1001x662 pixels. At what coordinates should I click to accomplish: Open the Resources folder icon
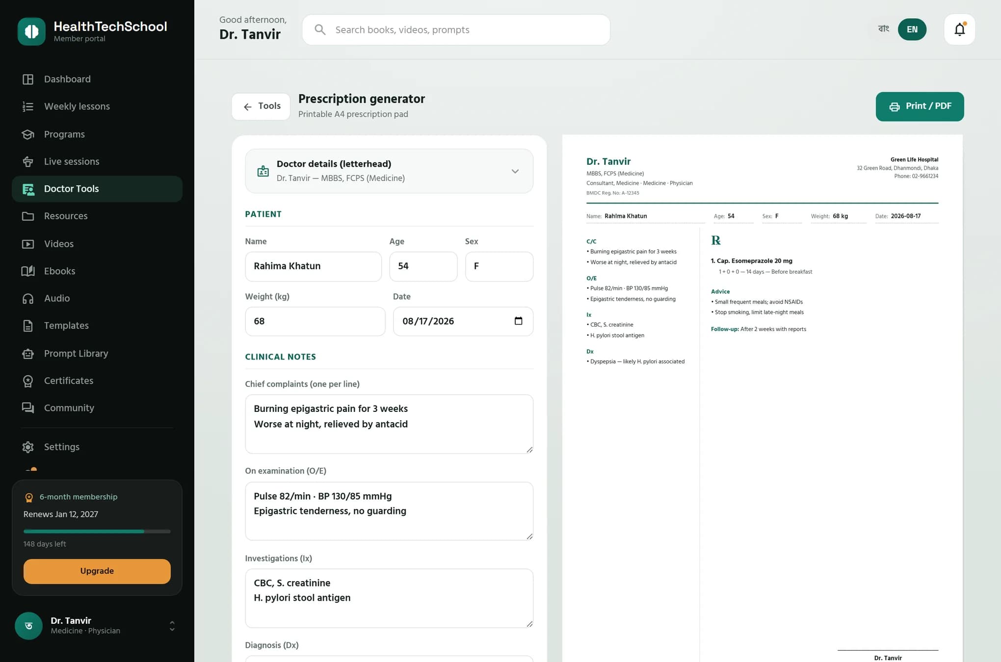click(x=28, y=216)
